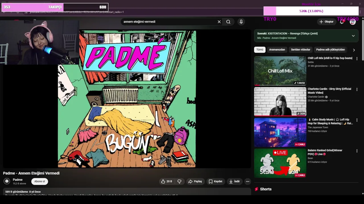Open the notifications bell
The width and height of the screenshot is (364, 204).
[342, 22]
